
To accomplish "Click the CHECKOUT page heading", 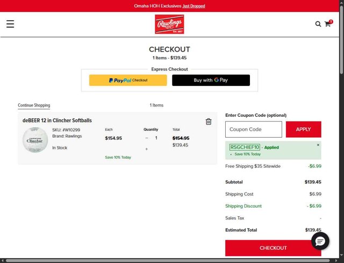I will coord(169,49).
